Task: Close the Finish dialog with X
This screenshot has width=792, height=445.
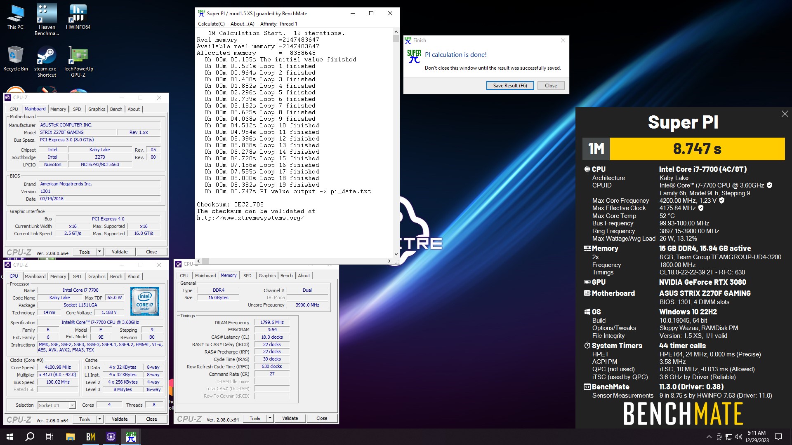Action: coord(563,40)
